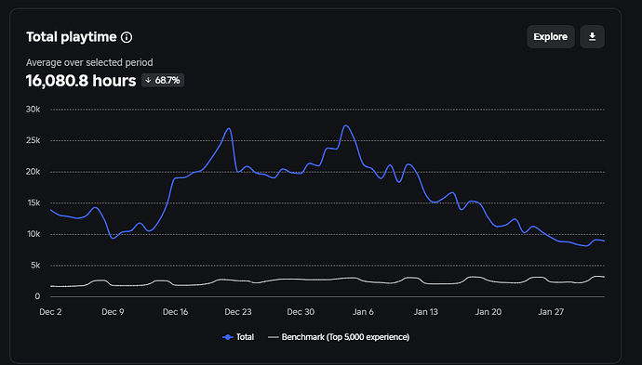Click the 0 y-axis label
Viewport: 642px width, 365px height.
pyautogui.click(x=37, y=296)
